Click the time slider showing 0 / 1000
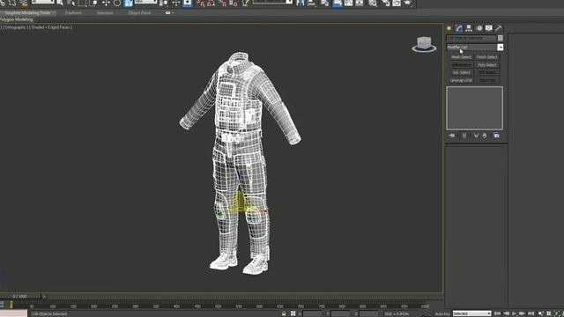The height and width of the screenshot is (317, 564). pos(21,296)
